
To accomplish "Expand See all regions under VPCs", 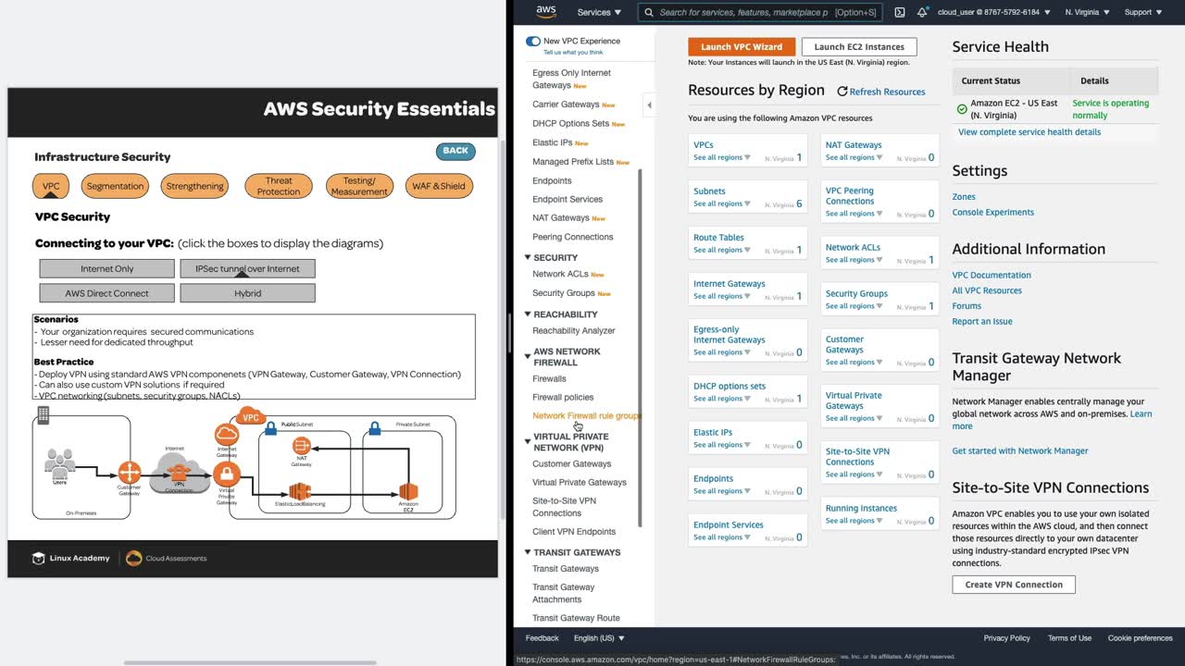I will tap(722, 157).
